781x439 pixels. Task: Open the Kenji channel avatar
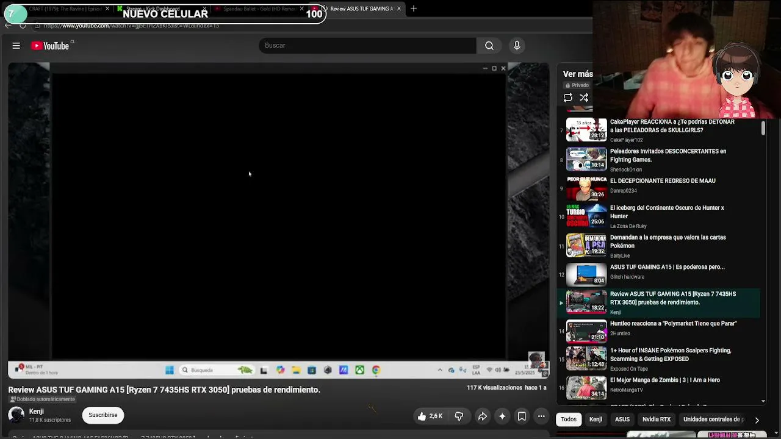click(16, 415)
